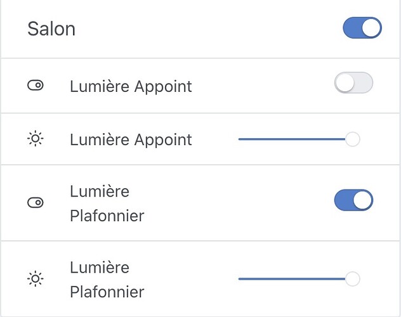Screen dimensions: 401x317
Task: Click the Lumière Appoint brightness sun icon
Action: [36, 139]
